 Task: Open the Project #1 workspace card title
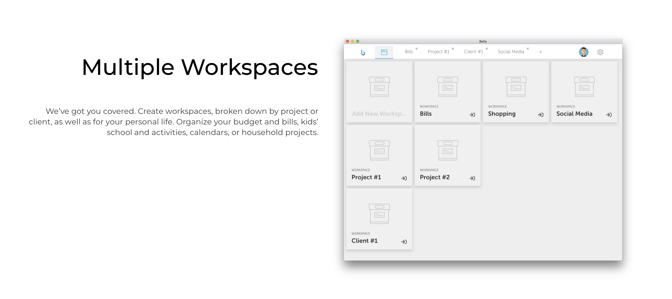click(366, 177)
